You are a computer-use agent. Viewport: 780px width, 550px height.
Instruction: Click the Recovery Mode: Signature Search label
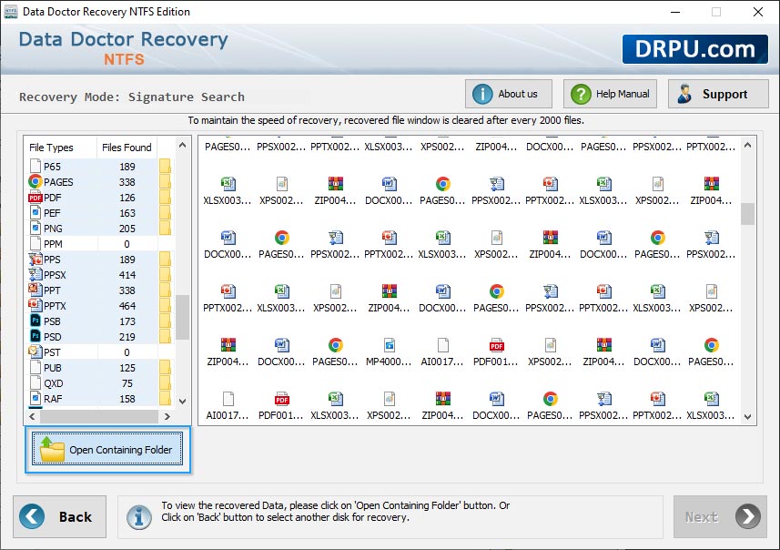132,97
